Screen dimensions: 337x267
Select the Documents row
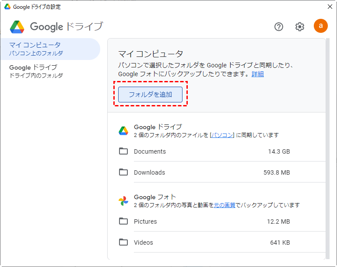[x=217, y=151]
